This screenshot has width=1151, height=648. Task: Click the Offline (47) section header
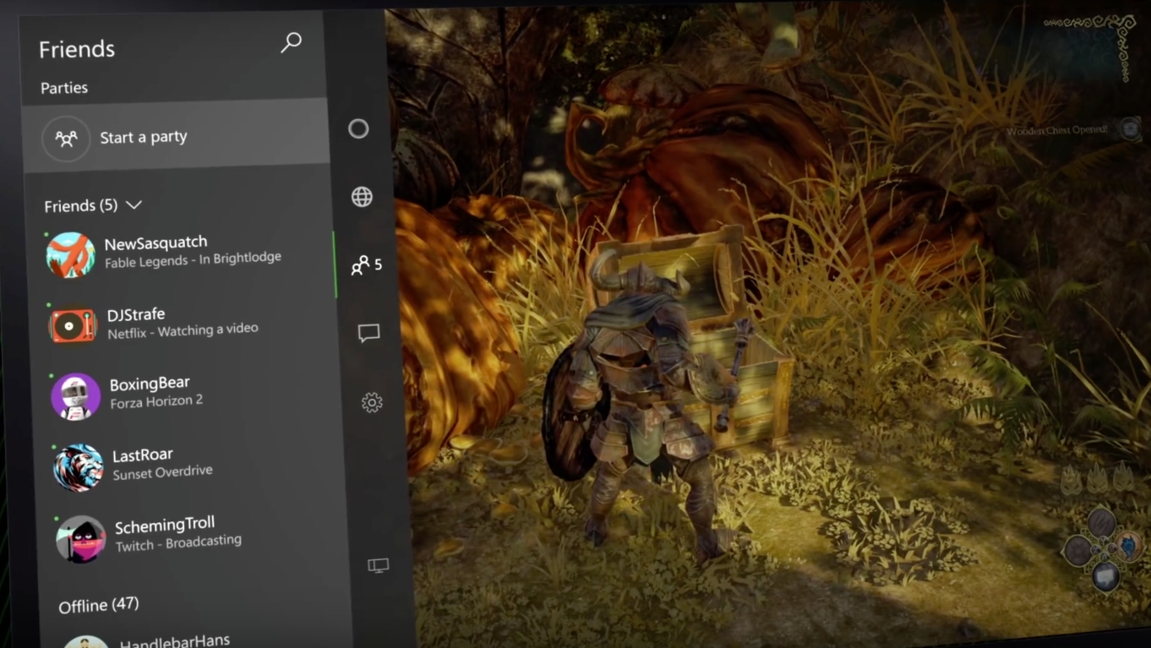click(98, 605)
